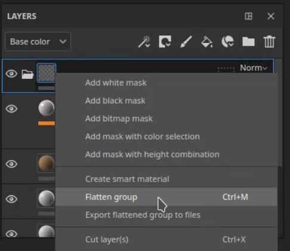290x251 pixels.
Task: Choose Cut layer(s) from menu
Action: [166, 240]
